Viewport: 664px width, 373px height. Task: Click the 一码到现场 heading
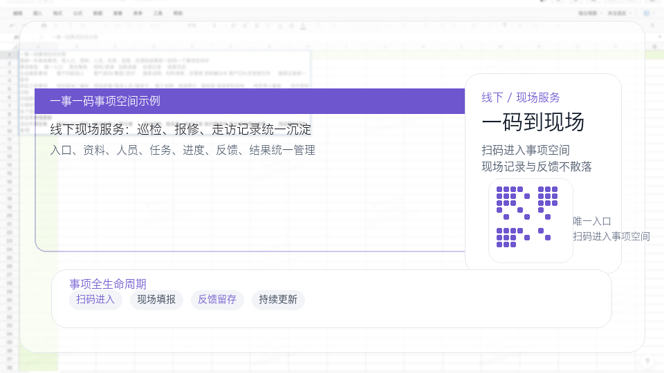(533, 122)
